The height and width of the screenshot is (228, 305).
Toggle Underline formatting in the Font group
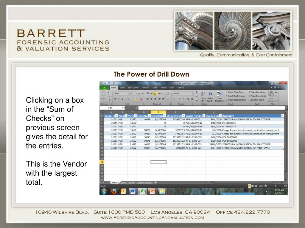coord(122,99)
